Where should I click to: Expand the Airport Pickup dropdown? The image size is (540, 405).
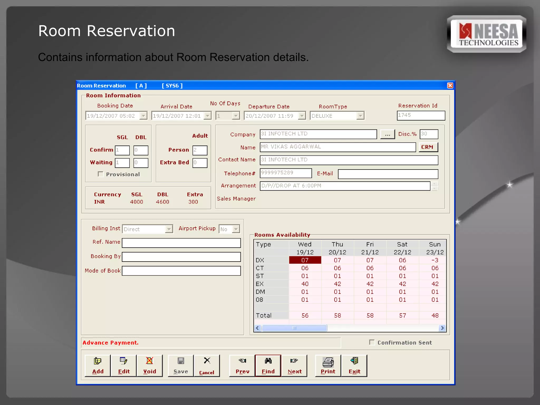(236, 229)
